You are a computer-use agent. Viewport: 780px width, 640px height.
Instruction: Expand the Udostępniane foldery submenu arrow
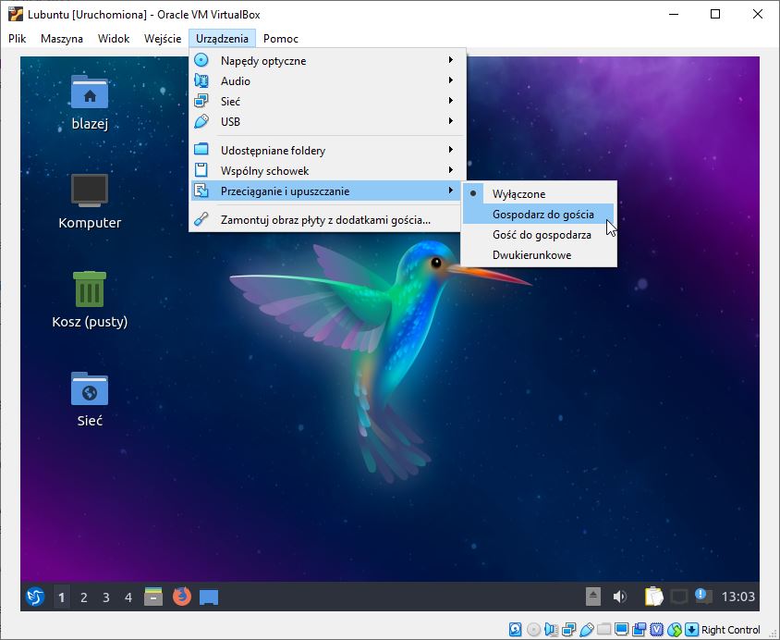click(450, 149)
